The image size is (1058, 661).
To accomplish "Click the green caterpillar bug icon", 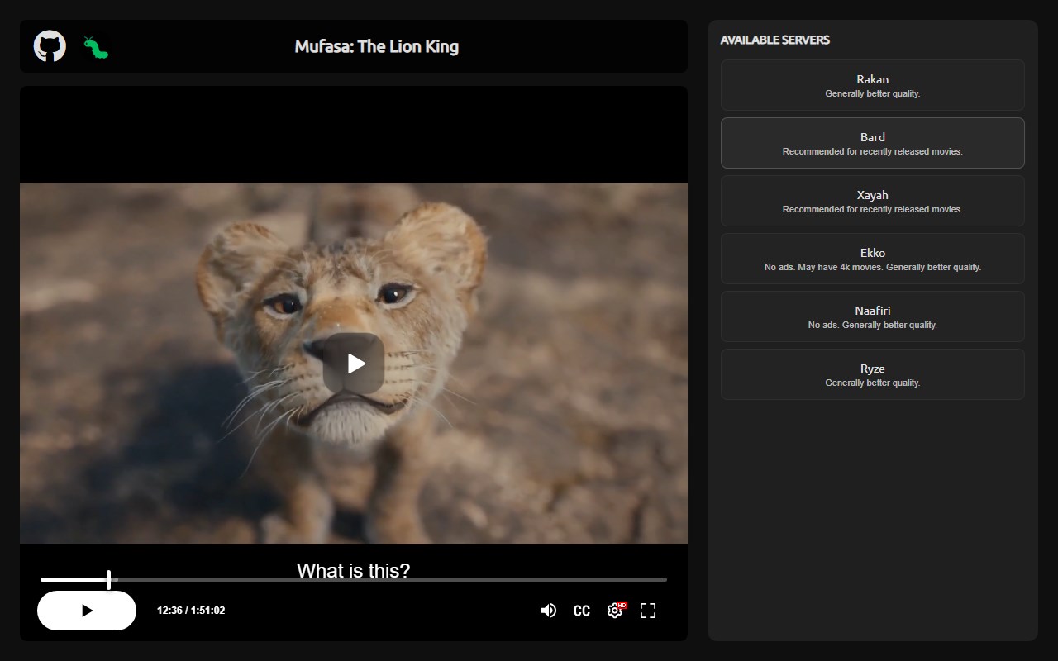I will [96, 47].
